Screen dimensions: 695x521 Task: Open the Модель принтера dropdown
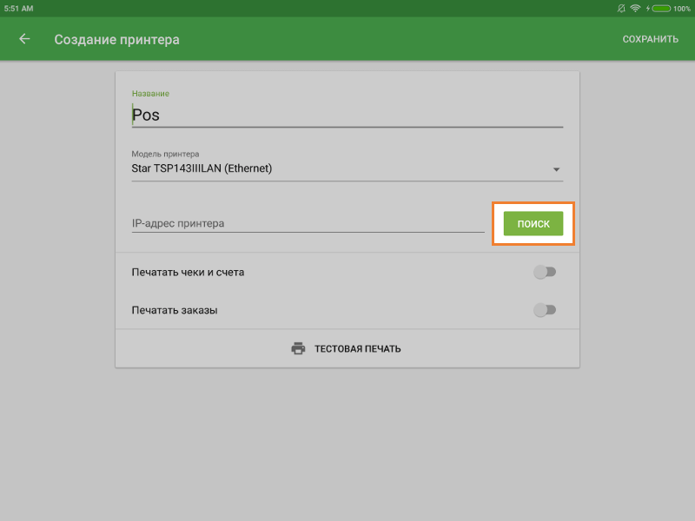347,168
